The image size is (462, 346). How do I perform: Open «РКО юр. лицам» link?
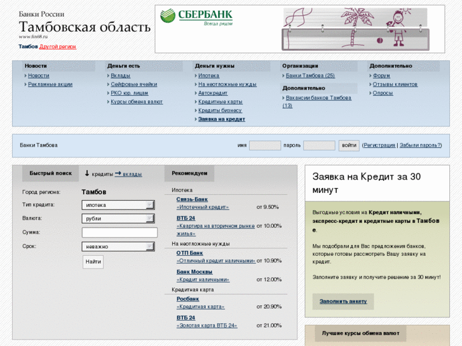click(130, 93)
